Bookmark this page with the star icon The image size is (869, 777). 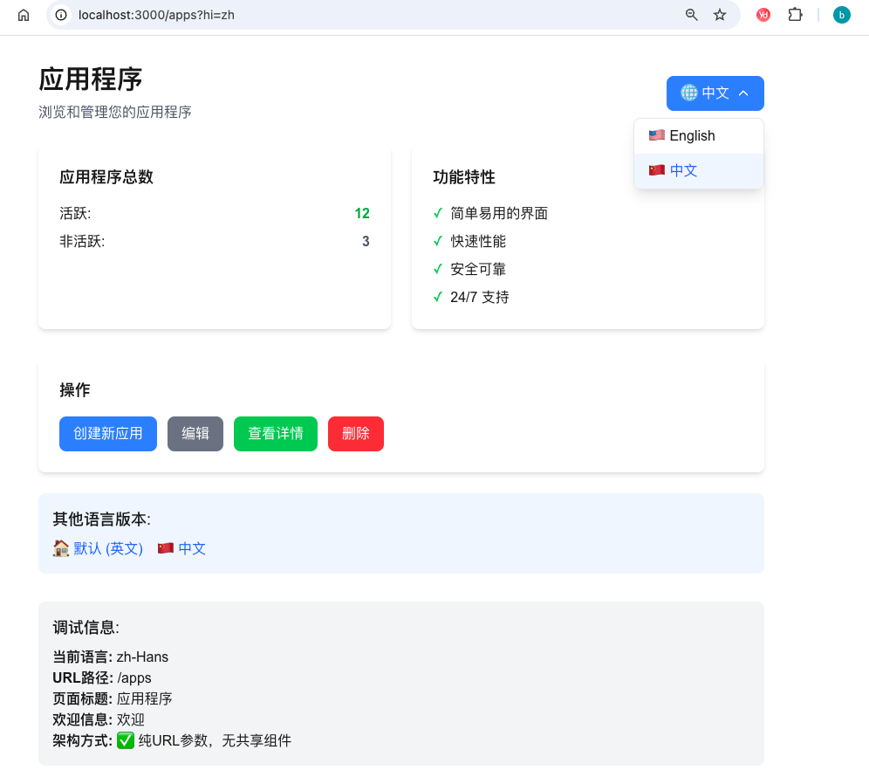[719, 15]
